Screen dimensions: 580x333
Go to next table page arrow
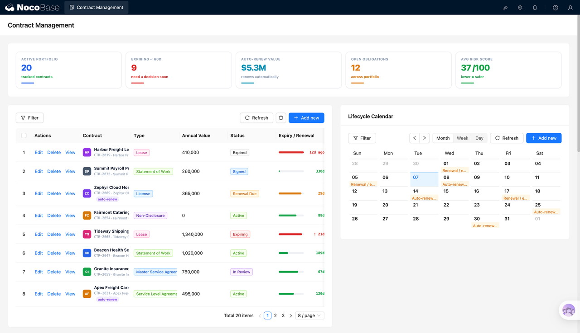coord(291,316)
